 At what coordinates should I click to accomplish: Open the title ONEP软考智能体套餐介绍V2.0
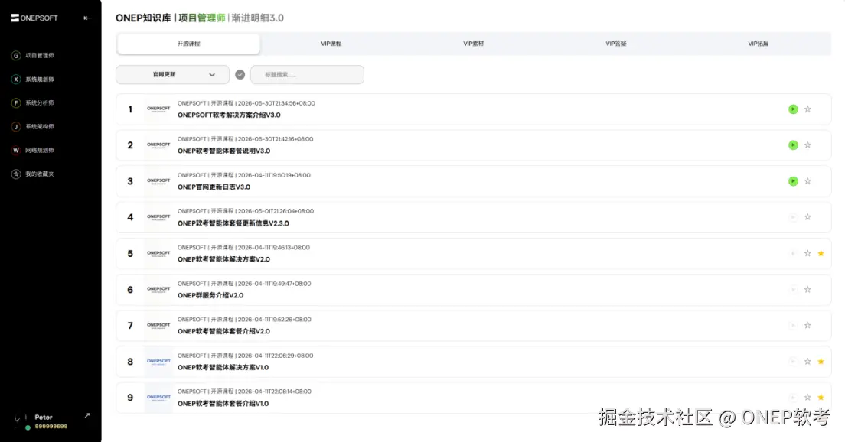(223, 332)
